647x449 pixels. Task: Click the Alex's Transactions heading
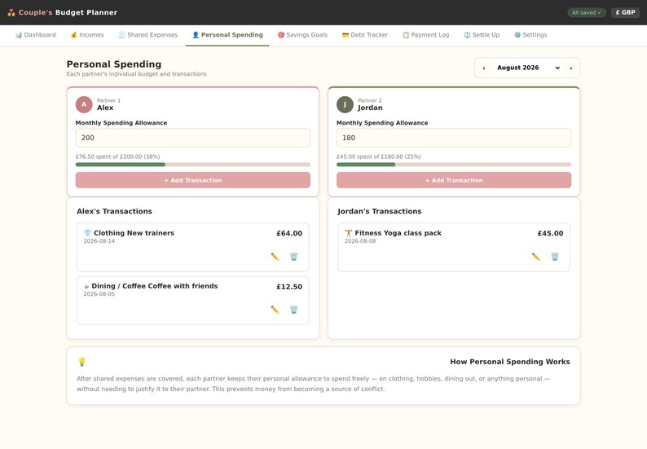[x=114, y=211]
